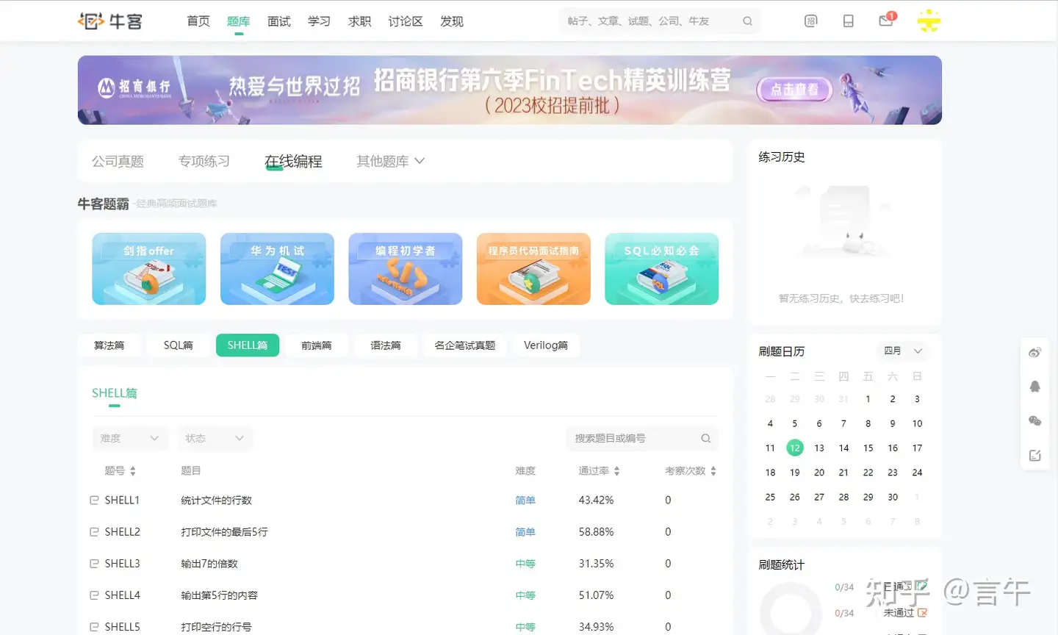The width and height of the screenshot is (1058, 635).
Task: Open the 四月 month selector in calendar
Action: (902, 351)
